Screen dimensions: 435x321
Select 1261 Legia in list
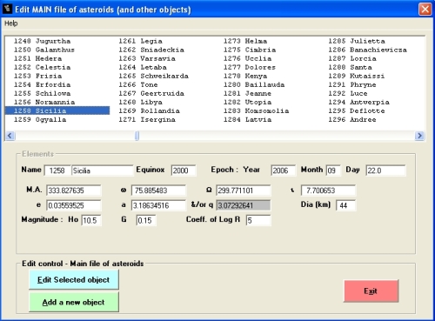tap(141, 41)
